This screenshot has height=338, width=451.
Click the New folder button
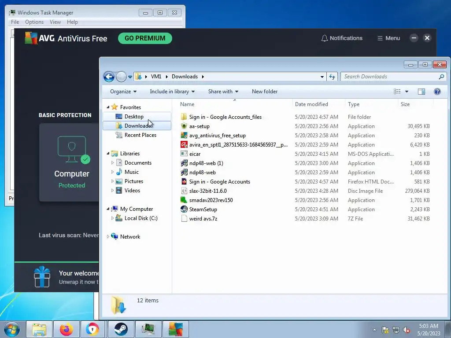(x=265, y=92)
